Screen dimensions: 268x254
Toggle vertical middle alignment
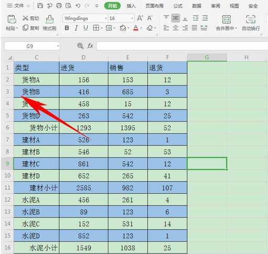coord(176,18)
